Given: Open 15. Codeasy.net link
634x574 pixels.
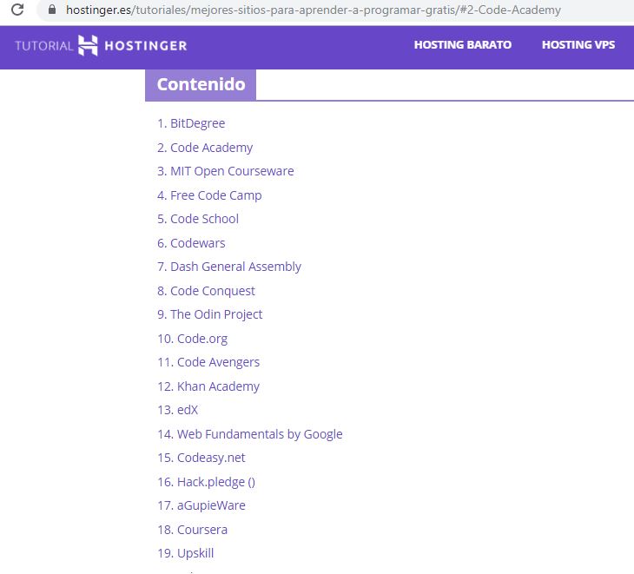Looking at the screenshot, I should pyautogui.click(x=201, y=458).
